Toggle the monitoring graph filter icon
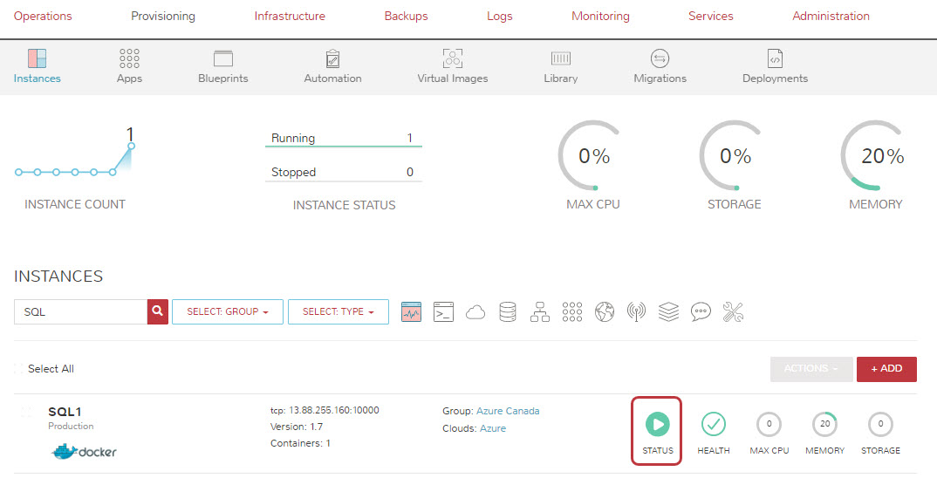This screenshot has width=937, height=485. click(x=411, y=312)
